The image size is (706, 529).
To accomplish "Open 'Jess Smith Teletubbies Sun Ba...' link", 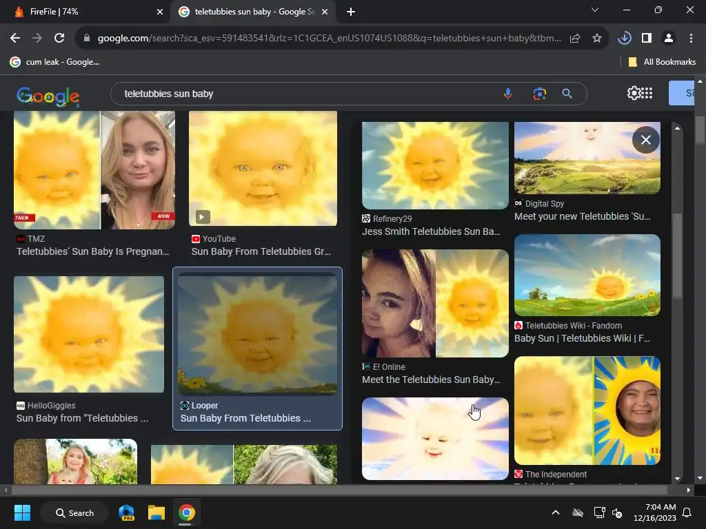I will coord(431,231).
